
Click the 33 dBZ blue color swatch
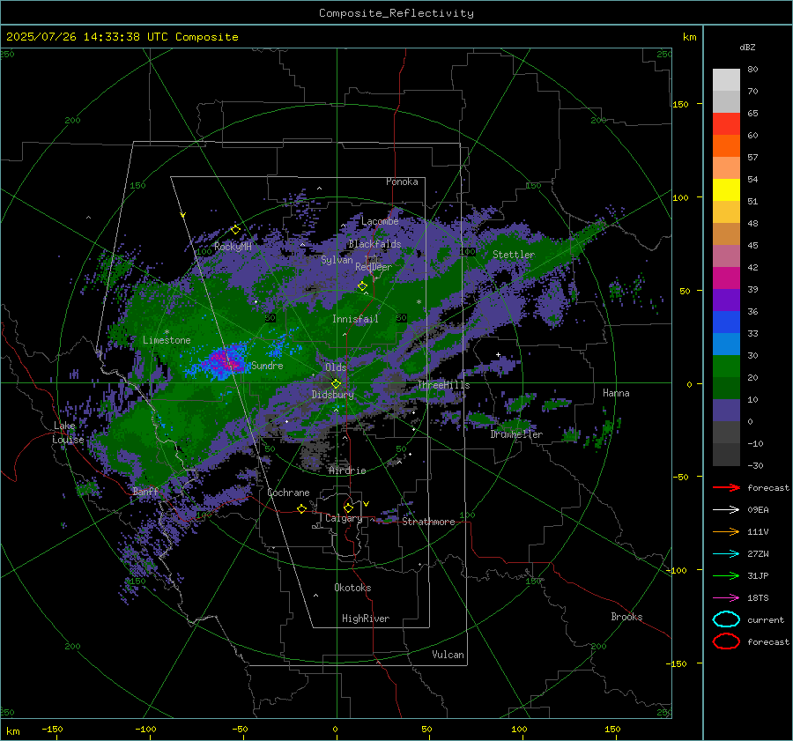coord(726,322)
